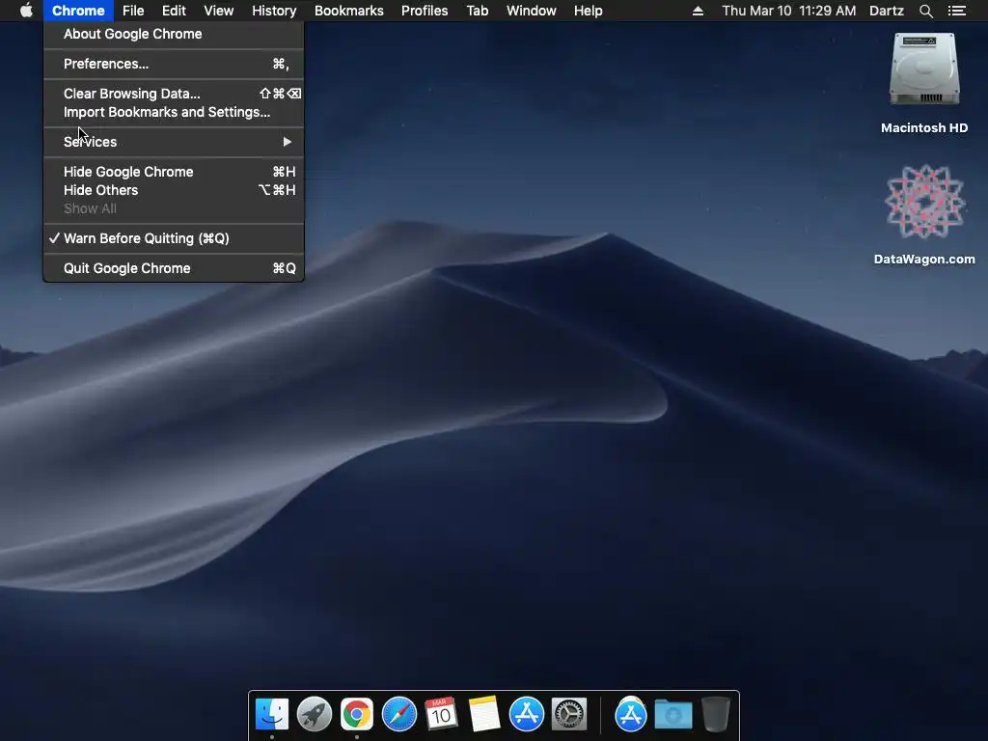This screenshot has width=988, height=741.
Task: Toggle Warn Before Quitting option
Action: pos(174,238)
